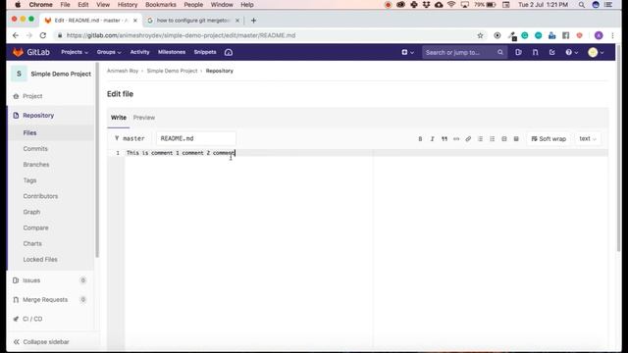Click line 1 text in the editor
The image size is (628, 353).
click(x=181, y=153)
